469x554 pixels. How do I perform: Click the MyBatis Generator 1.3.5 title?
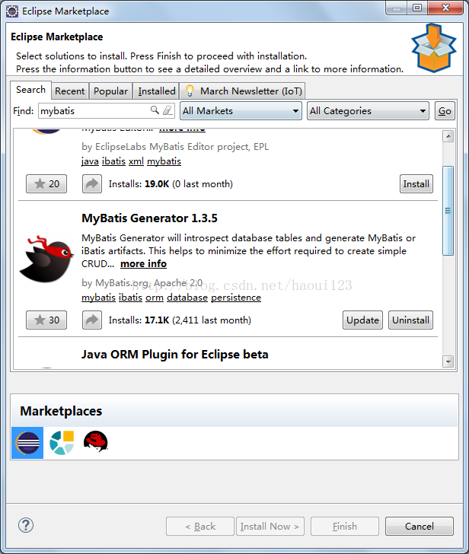tap(149, 218)
